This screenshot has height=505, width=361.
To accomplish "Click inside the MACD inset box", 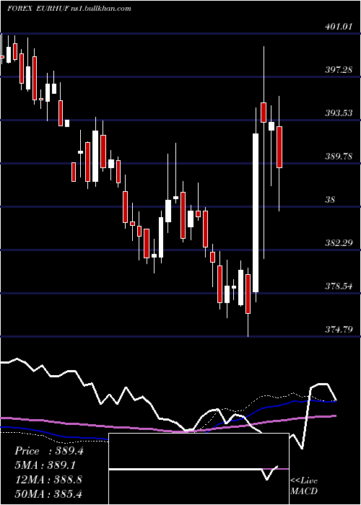I will pyautogui.click(x=199, y=469).
